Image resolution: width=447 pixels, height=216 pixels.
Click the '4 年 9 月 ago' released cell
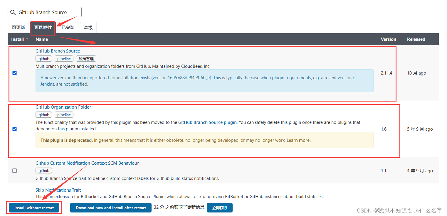coord(420,171)
